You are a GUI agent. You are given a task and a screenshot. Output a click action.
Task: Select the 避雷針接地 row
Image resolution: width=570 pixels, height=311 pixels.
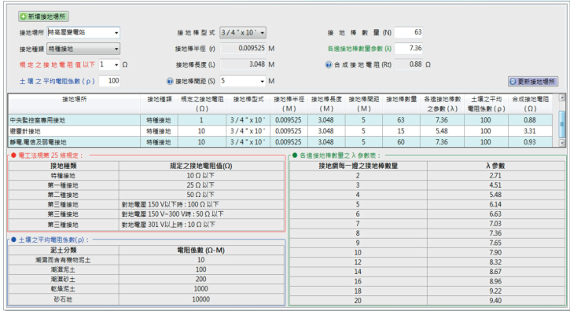(280, 131)
